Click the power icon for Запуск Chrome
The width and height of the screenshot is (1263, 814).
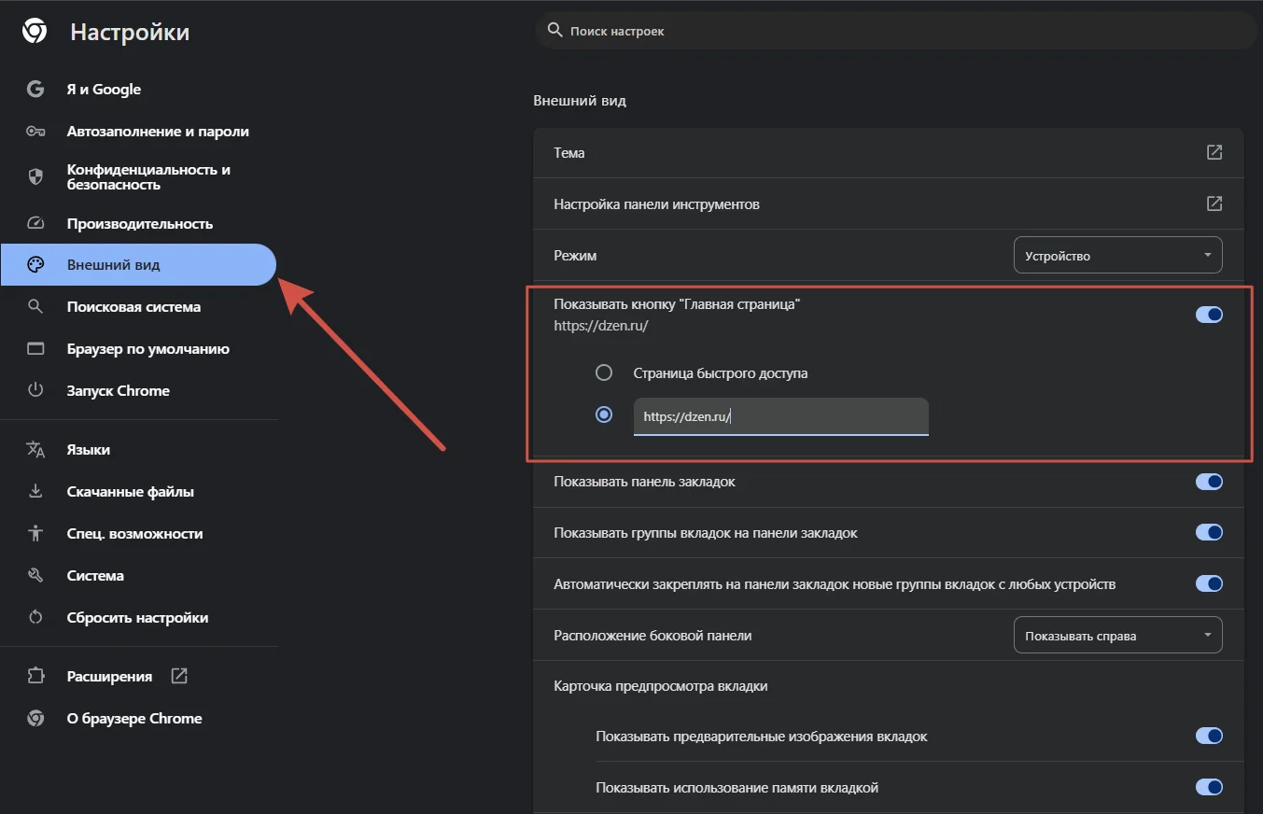tap(35, 391)
